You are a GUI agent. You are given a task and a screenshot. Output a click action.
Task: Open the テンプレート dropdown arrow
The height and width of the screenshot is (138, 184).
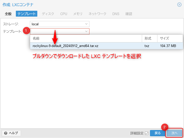click(86, 31)
